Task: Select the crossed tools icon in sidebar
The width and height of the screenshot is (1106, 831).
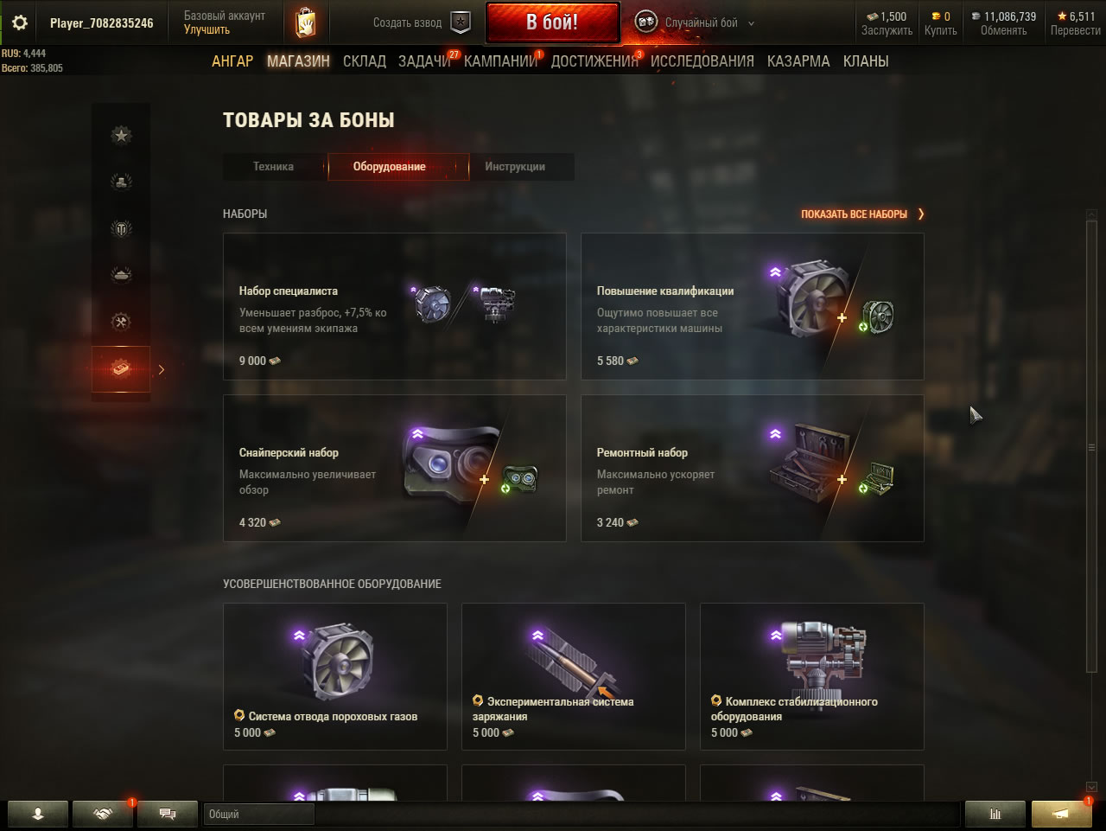Action: [121, 322]
